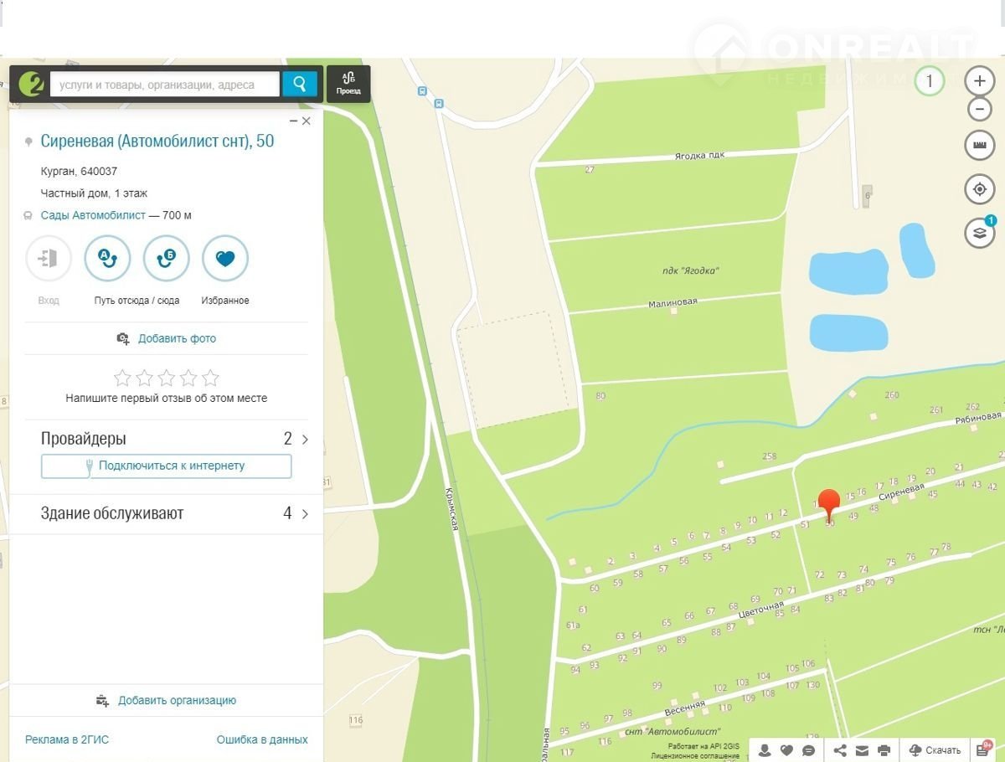Screen dimensions: 1005x762
Task: Click Подключиться к интернету button
Action: (166, 466)
